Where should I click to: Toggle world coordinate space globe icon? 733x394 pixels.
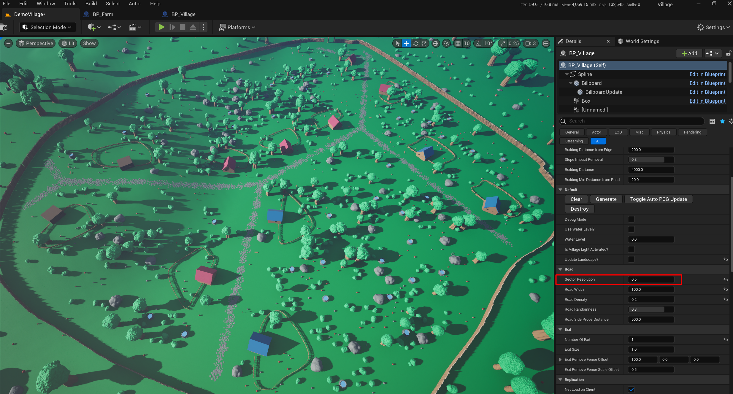coord(435,43)
